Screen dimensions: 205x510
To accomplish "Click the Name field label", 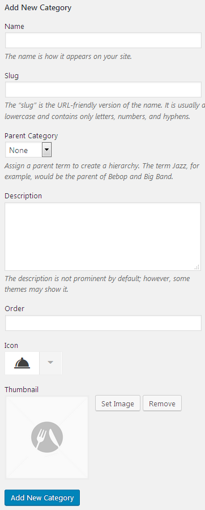I will tap(15, 26).
